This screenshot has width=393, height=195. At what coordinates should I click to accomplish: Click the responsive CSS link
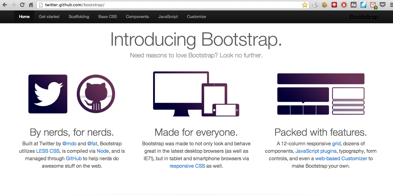tap(187, 166)
